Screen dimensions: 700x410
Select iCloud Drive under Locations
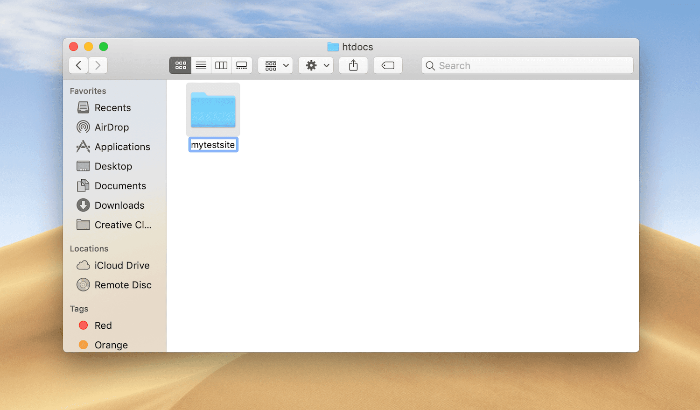point(122,265)
